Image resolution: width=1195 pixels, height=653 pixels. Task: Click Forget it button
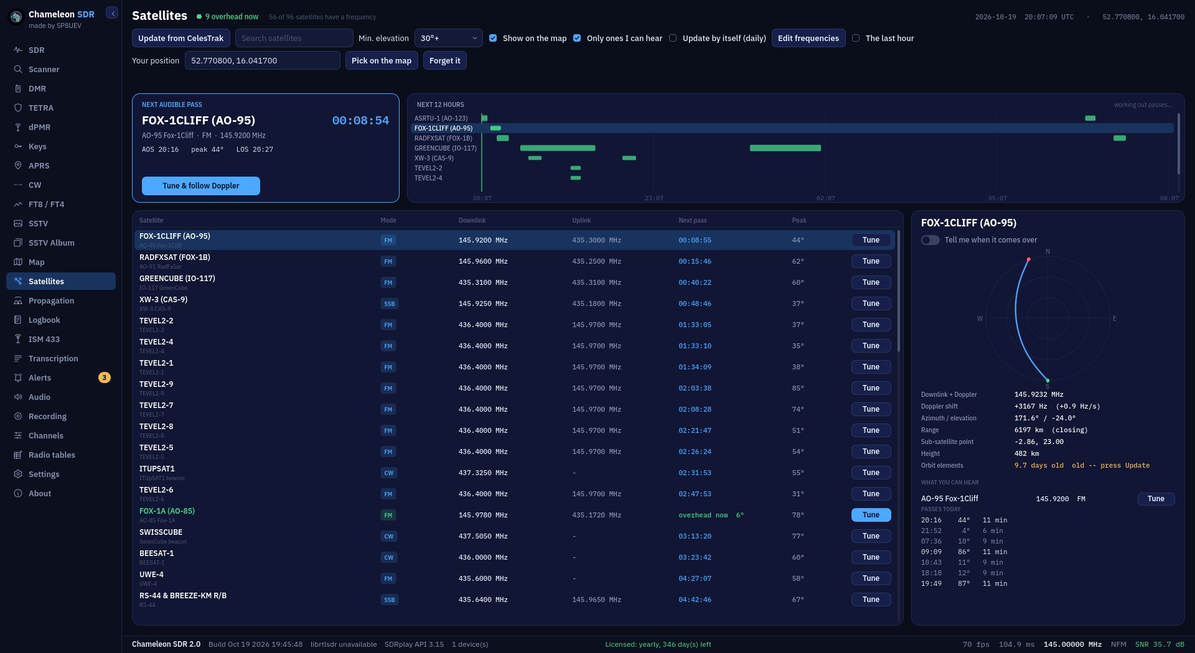[x=445, y=60]
